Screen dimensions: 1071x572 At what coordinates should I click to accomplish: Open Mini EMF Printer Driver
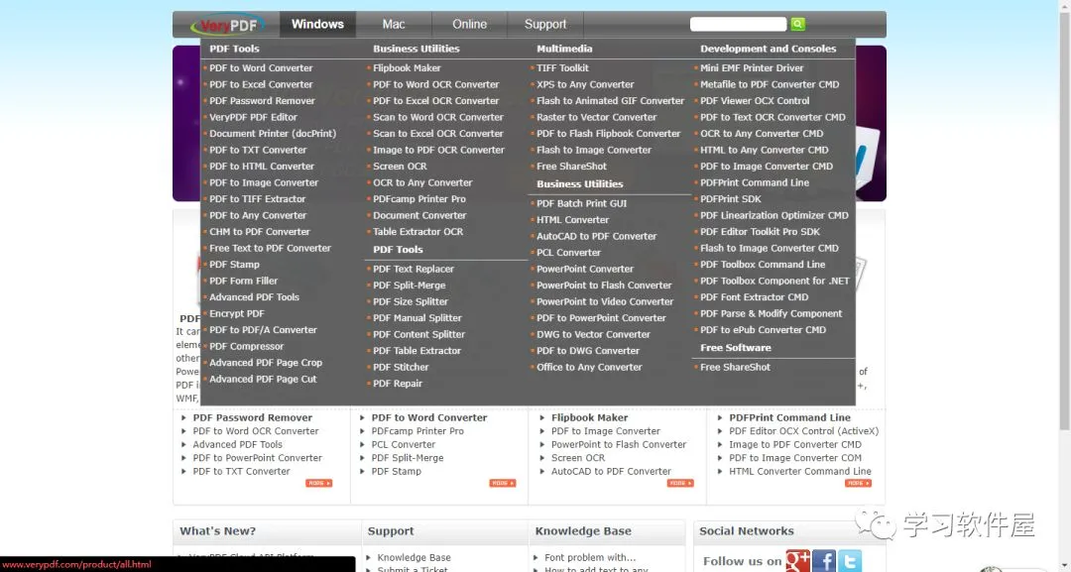(x=752, y=68)
